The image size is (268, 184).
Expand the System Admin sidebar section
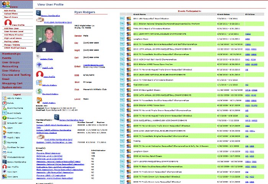pos(12,87)
